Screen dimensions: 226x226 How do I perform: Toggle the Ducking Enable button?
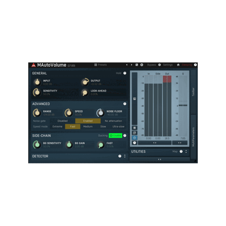click(116, 136)
